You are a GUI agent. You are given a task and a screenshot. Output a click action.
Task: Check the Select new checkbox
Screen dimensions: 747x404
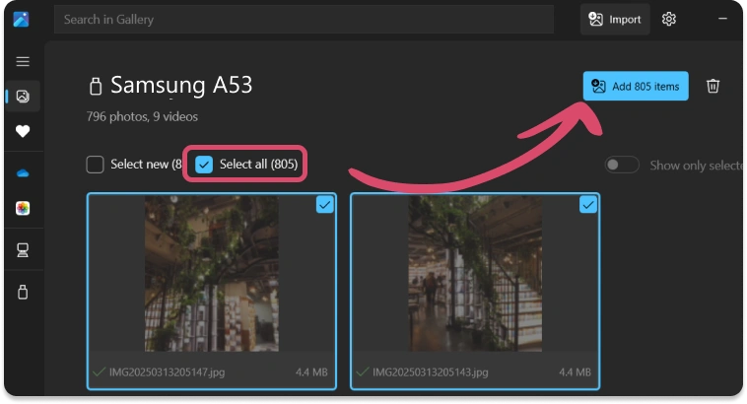(x=95, y=165)
